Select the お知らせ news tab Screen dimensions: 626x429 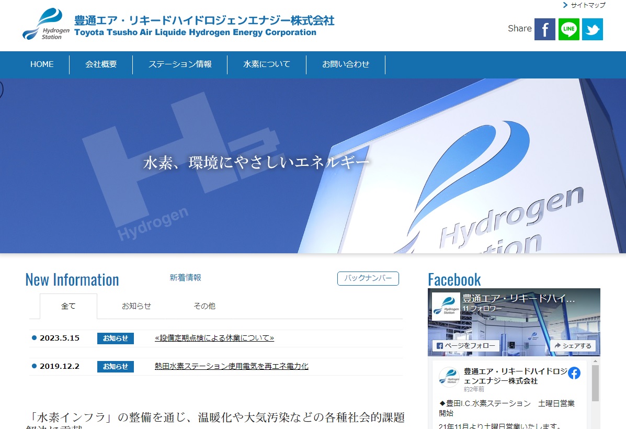[x=136, y=306]
